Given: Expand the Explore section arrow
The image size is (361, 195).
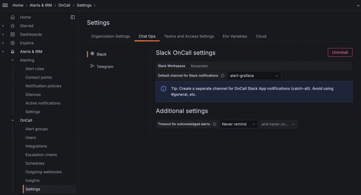Looking at the screenshot, I should [3, 43].
